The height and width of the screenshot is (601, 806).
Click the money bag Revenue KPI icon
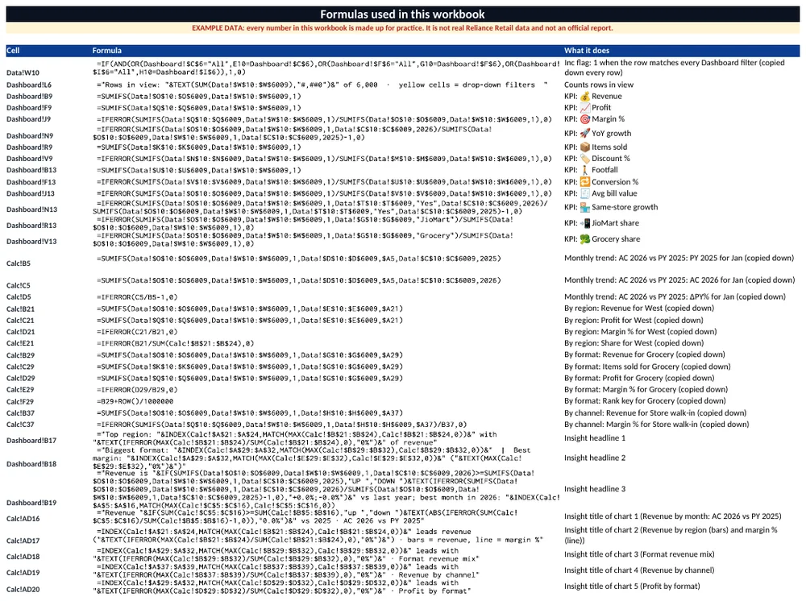pos(584,96)
